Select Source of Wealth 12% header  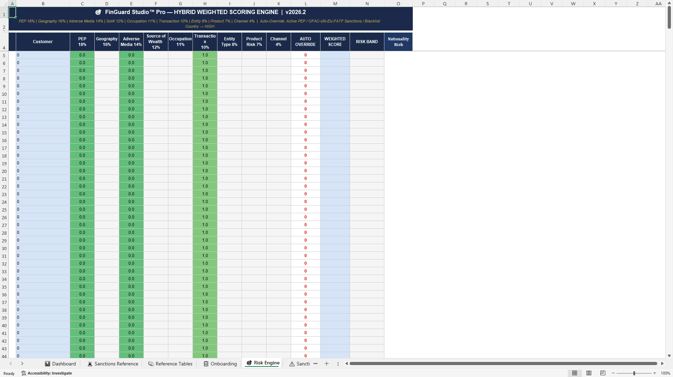[156, 42]
